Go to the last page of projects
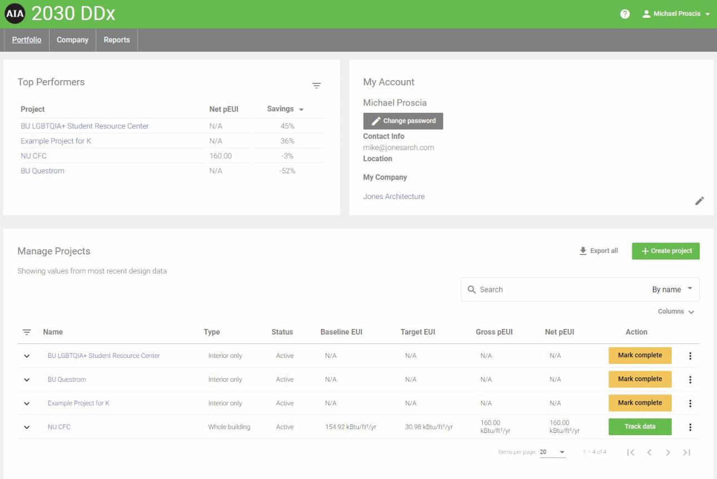The image size is (717, 479). 687,452
